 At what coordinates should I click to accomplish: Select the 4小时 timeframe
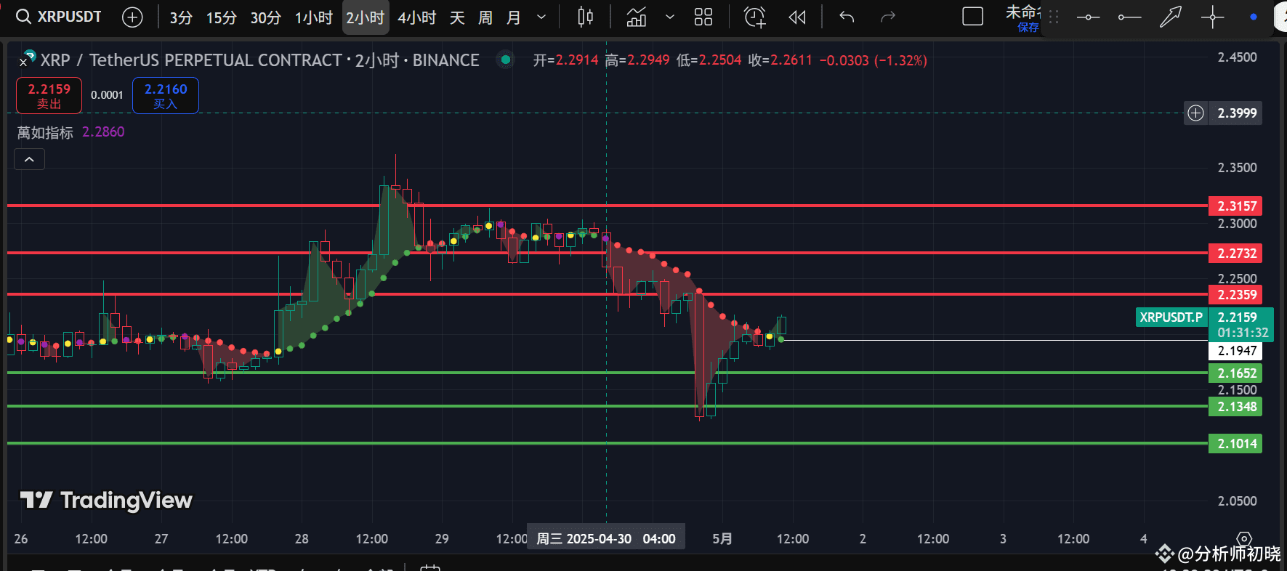416,17
